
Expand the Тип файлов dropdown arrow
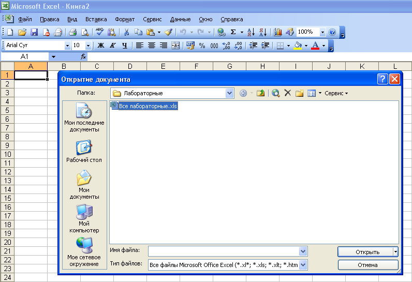[303, 265]
